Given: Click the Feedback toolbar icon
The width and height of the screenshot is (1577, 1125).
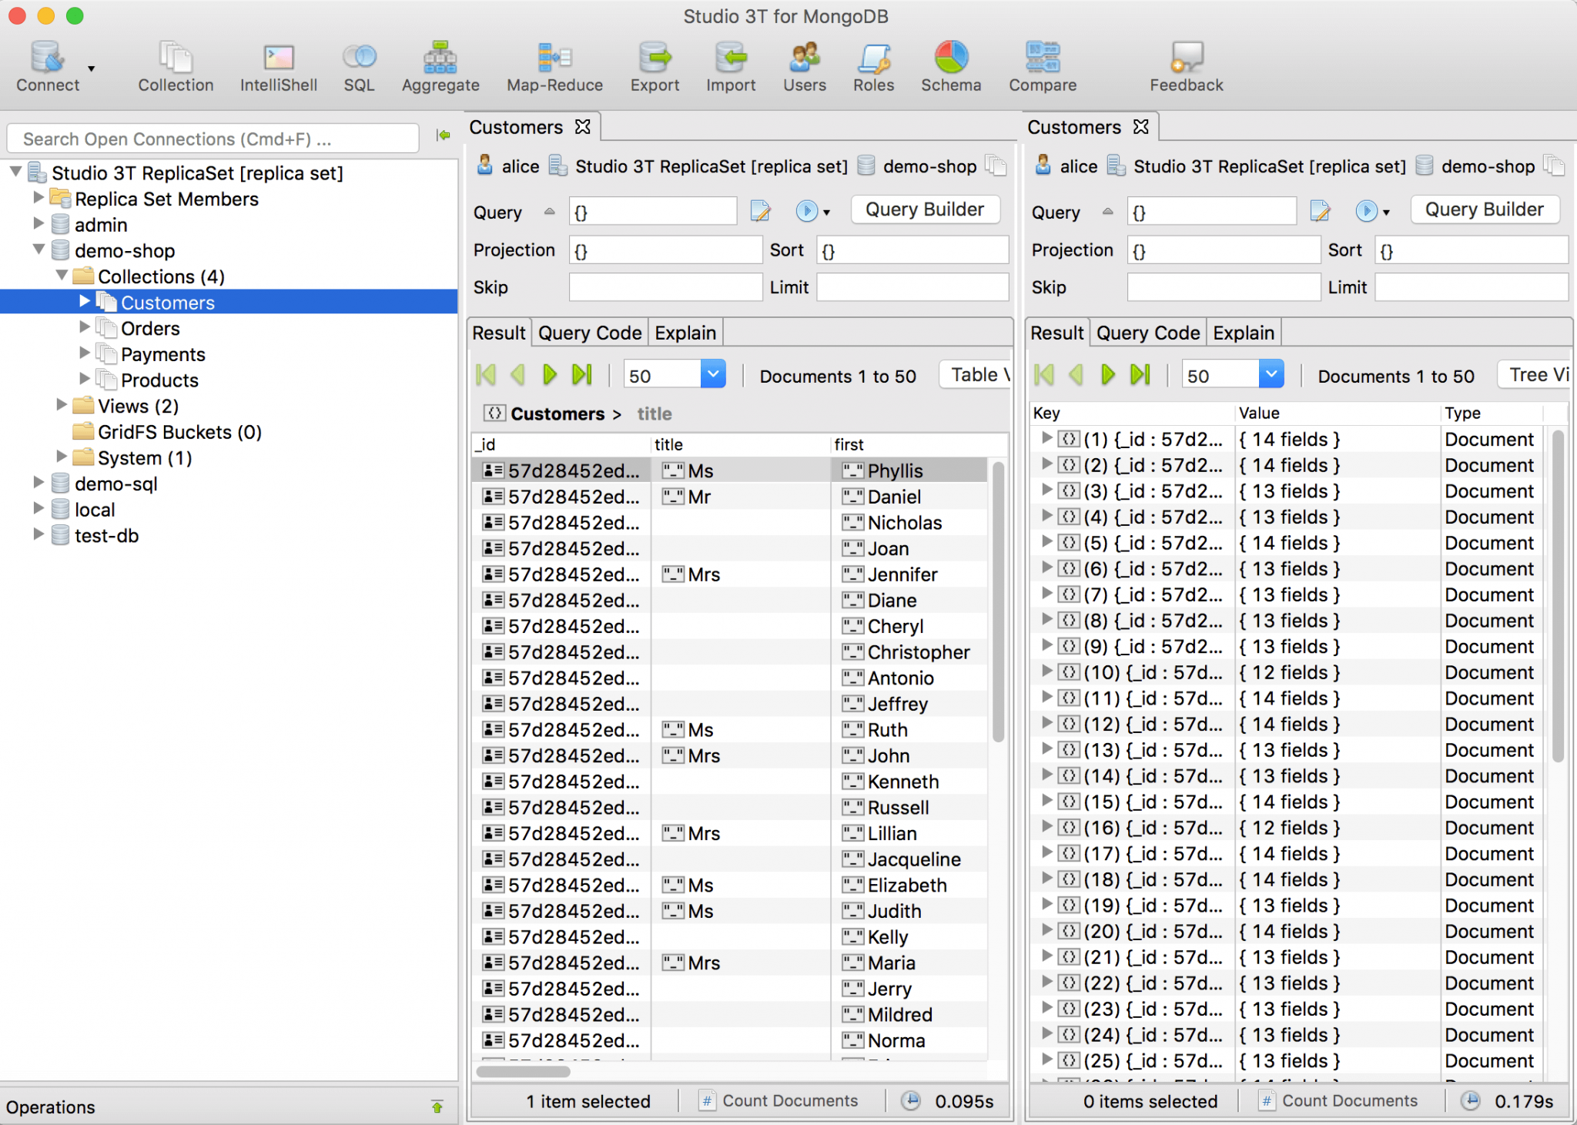Looking at the screenshot, I should [1184, 65].
